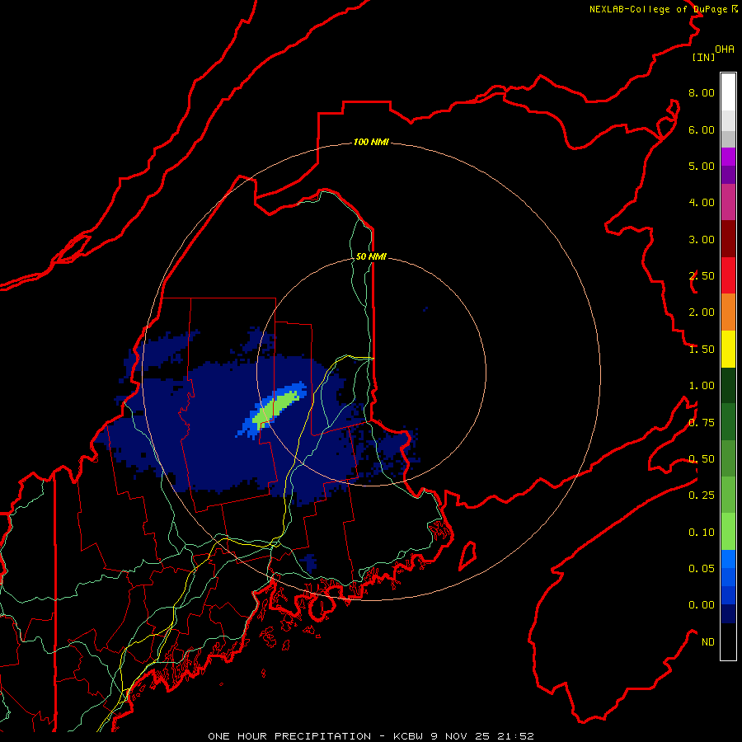
Task: Pick the pink swatch near 4.00
Action: [x=728, y=202]
